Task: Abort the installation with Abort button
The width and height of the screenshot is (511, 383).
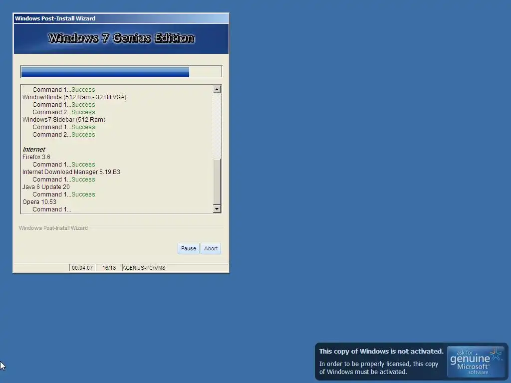Action: [211, 248]
